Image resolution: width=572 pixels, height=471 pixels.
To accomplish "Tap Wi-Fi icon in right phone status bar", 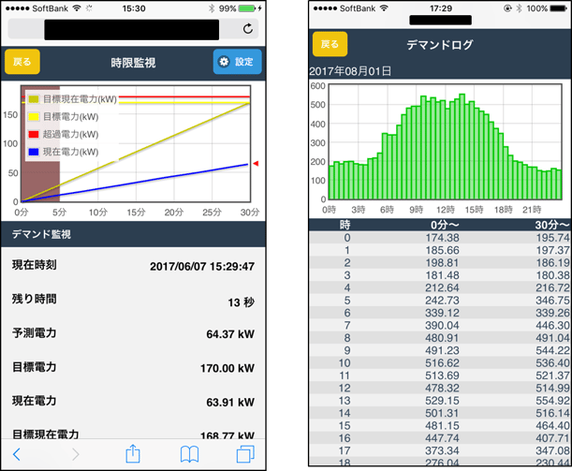I will pos(384,8).
